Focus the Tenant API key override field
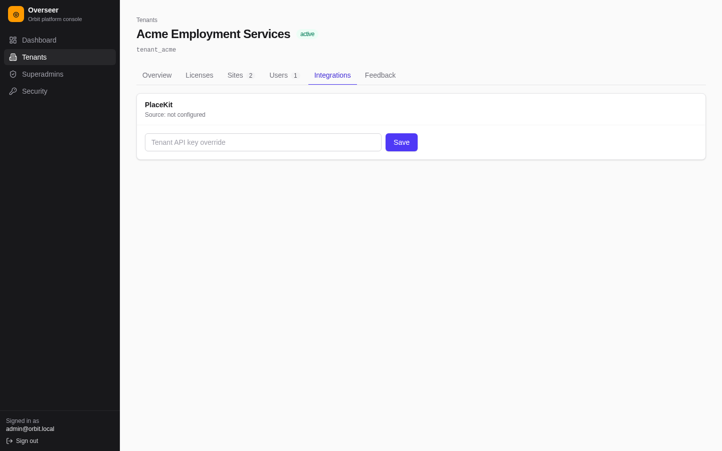722x451 pixels. pos(263,142)
